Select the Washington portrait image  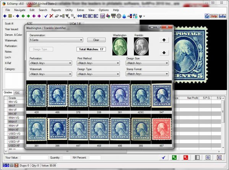point(120,46)
